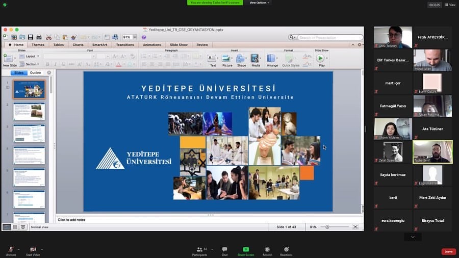Click the Format Painter brush icon
Screen dimensions: 459x258
tap(74, 37)
